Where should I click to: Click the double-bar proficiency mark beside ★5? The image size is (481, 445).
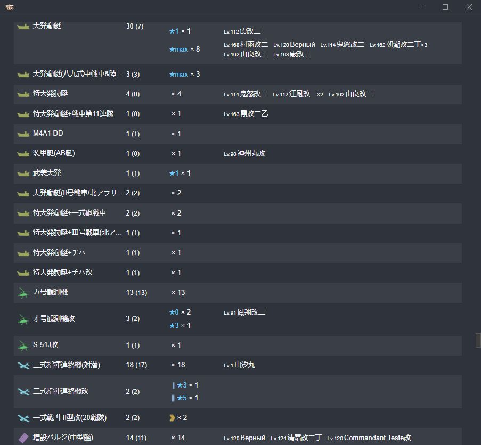[173, 398]
